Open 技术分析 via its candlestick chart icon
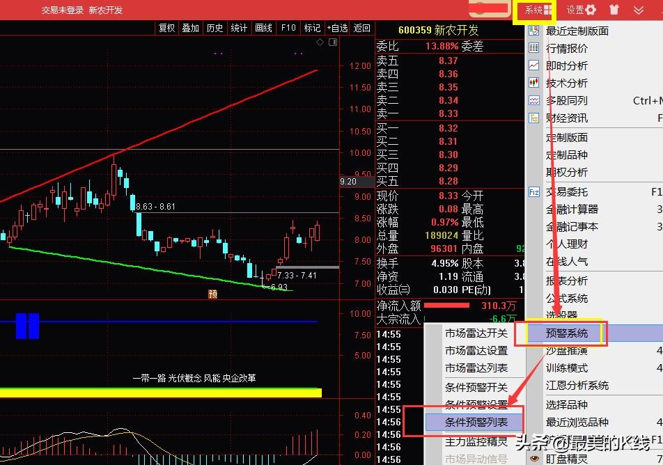 pos(533,83)
